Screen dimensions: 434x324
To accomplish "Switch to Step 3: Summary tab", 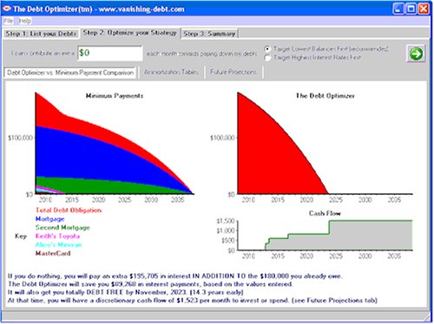I will pyautogui.click(x=209, y=34).
